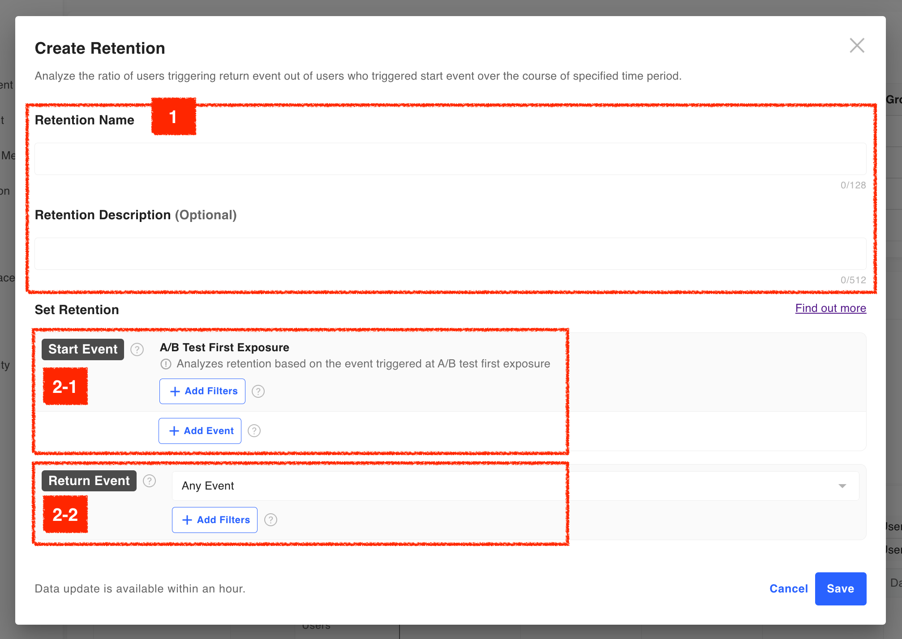Save the retention settings
Screen dimensions: 902x639
point(840,589)
